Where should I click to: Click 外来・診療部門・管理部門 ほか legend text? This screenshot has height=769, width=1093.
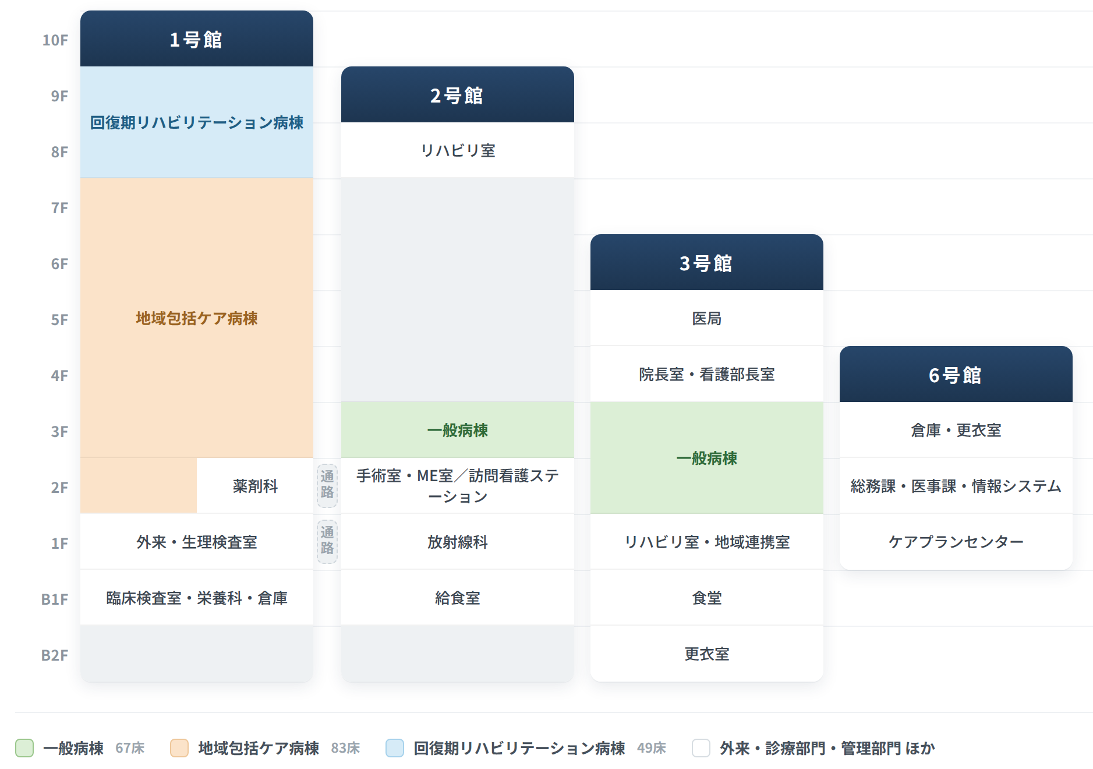827,748
